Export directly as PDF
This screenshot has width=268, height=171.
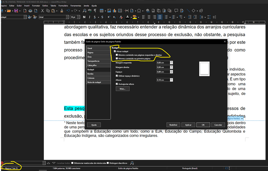tap(25, 11)
